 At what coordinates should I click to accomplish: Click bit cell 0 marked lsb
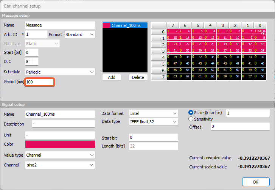tap(260, 31)
